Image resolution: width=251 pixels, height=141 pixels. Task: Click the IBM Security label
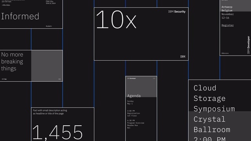(x=177, y=12)
